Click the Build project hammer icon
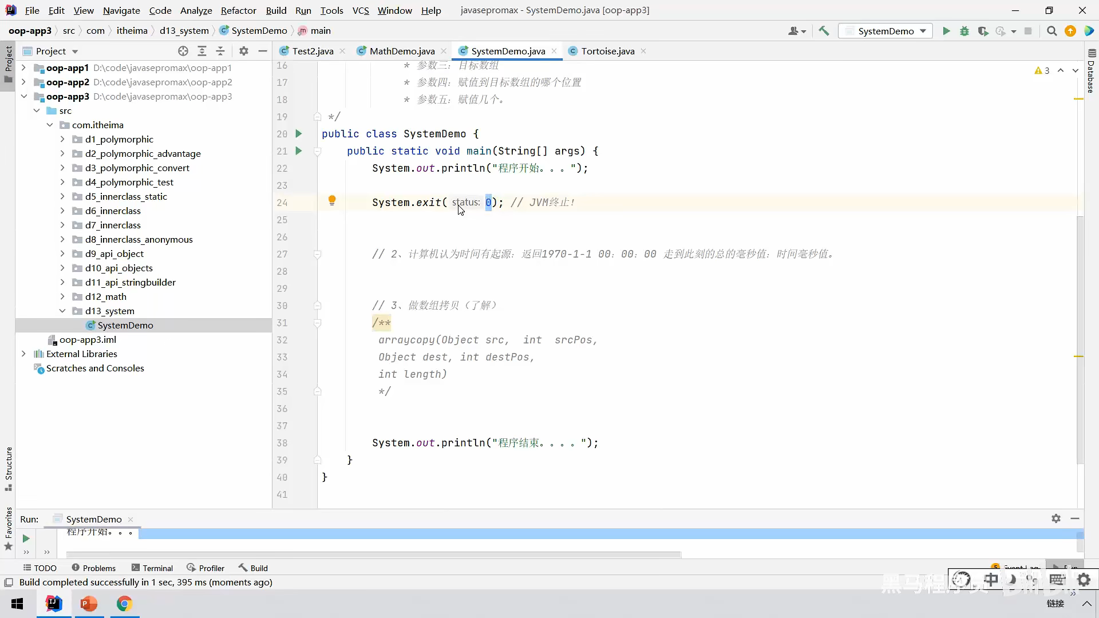The height and width of the screenshot is (618, 1099). [x=824, y=31]
